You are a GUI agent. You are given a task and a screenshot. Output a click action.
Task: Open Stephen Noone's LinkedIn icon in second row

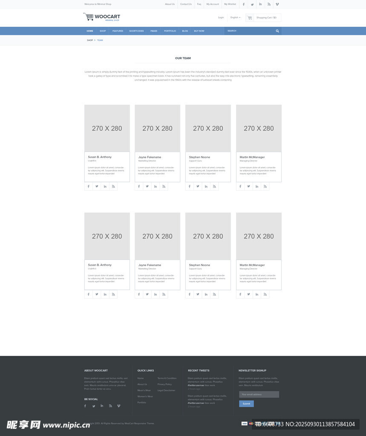[x=206, y=294]
